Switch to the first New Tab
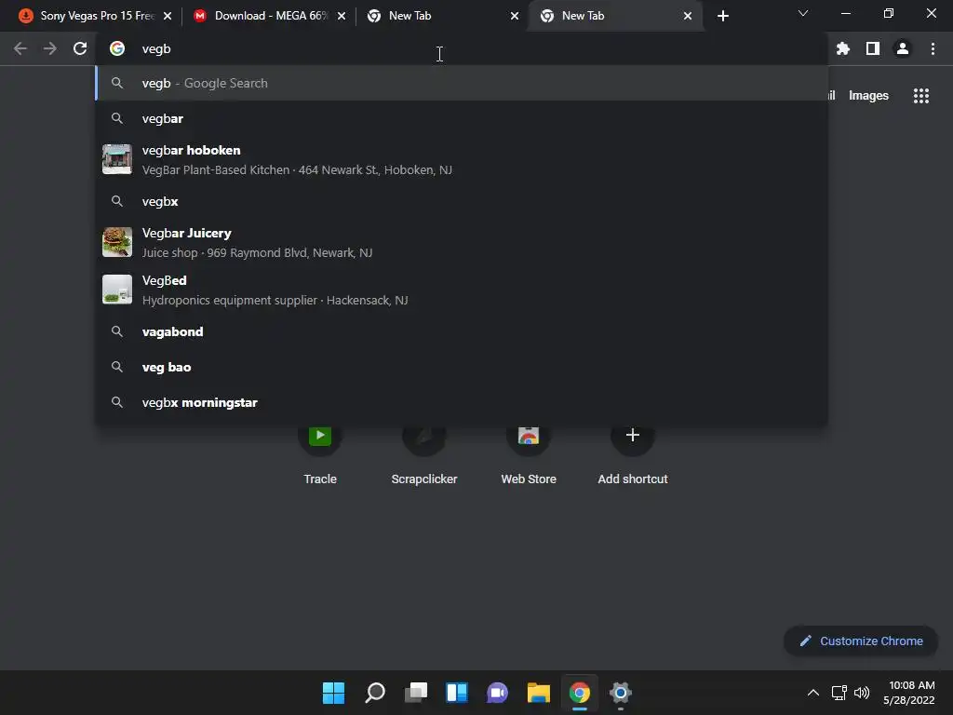The height and width of the screenshot is (715, 953). click(x=443, y=16)
